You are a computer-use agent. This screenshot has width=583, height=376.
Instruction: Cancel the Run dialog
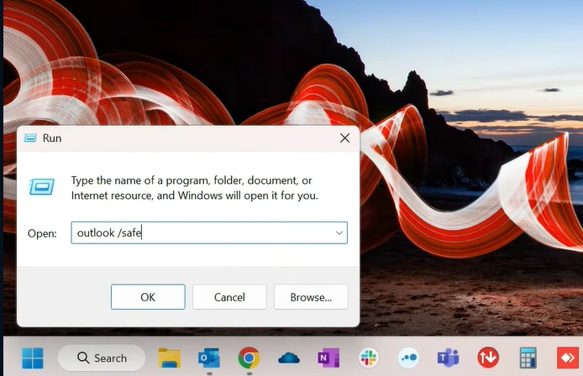pos(229,297)
